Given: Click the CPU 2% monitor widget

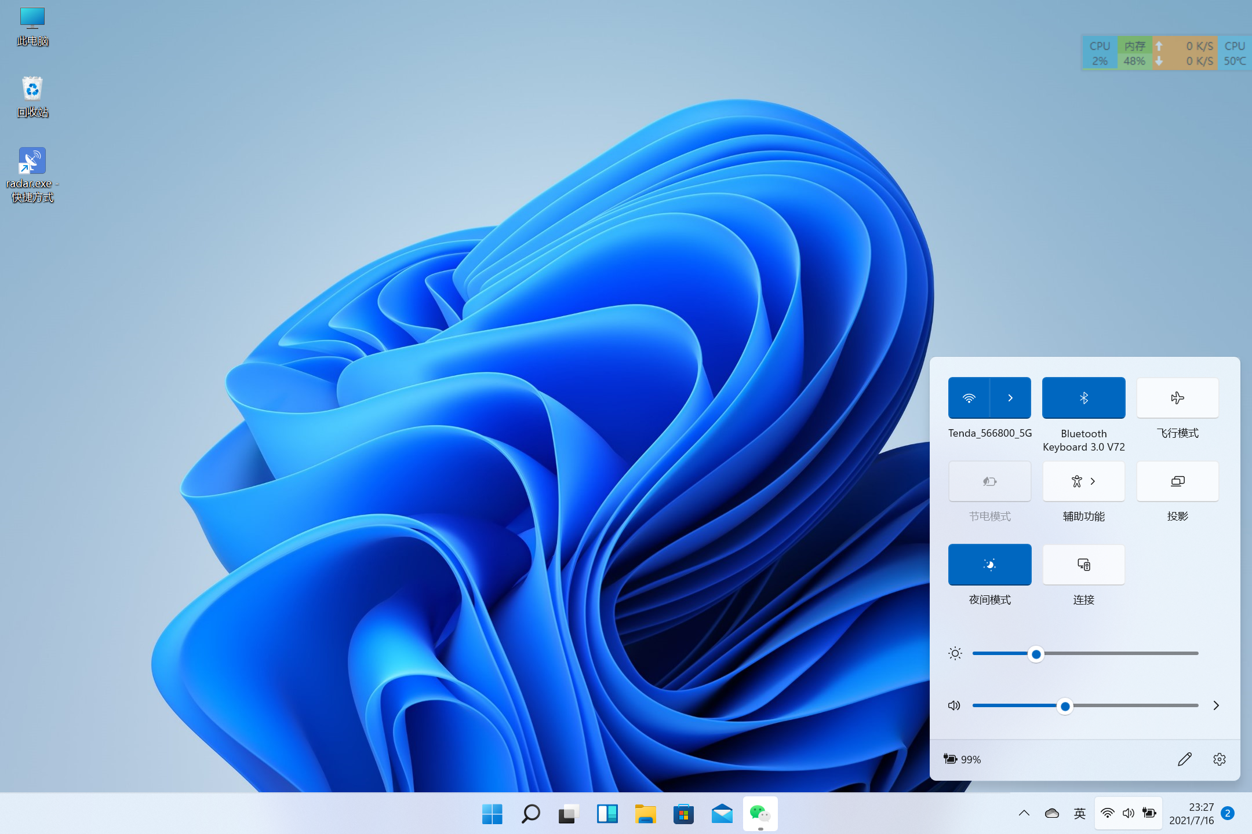Looking at the screenshot, I should coord(1100,53).
